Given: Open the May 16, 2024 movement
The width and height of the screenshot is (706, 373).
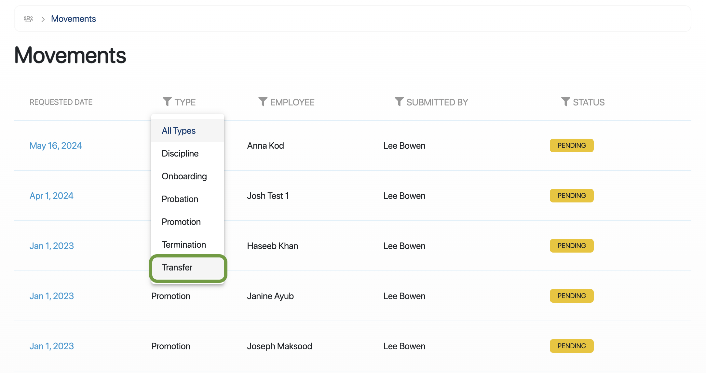Looking at the screenshot, I should point(56,146).
